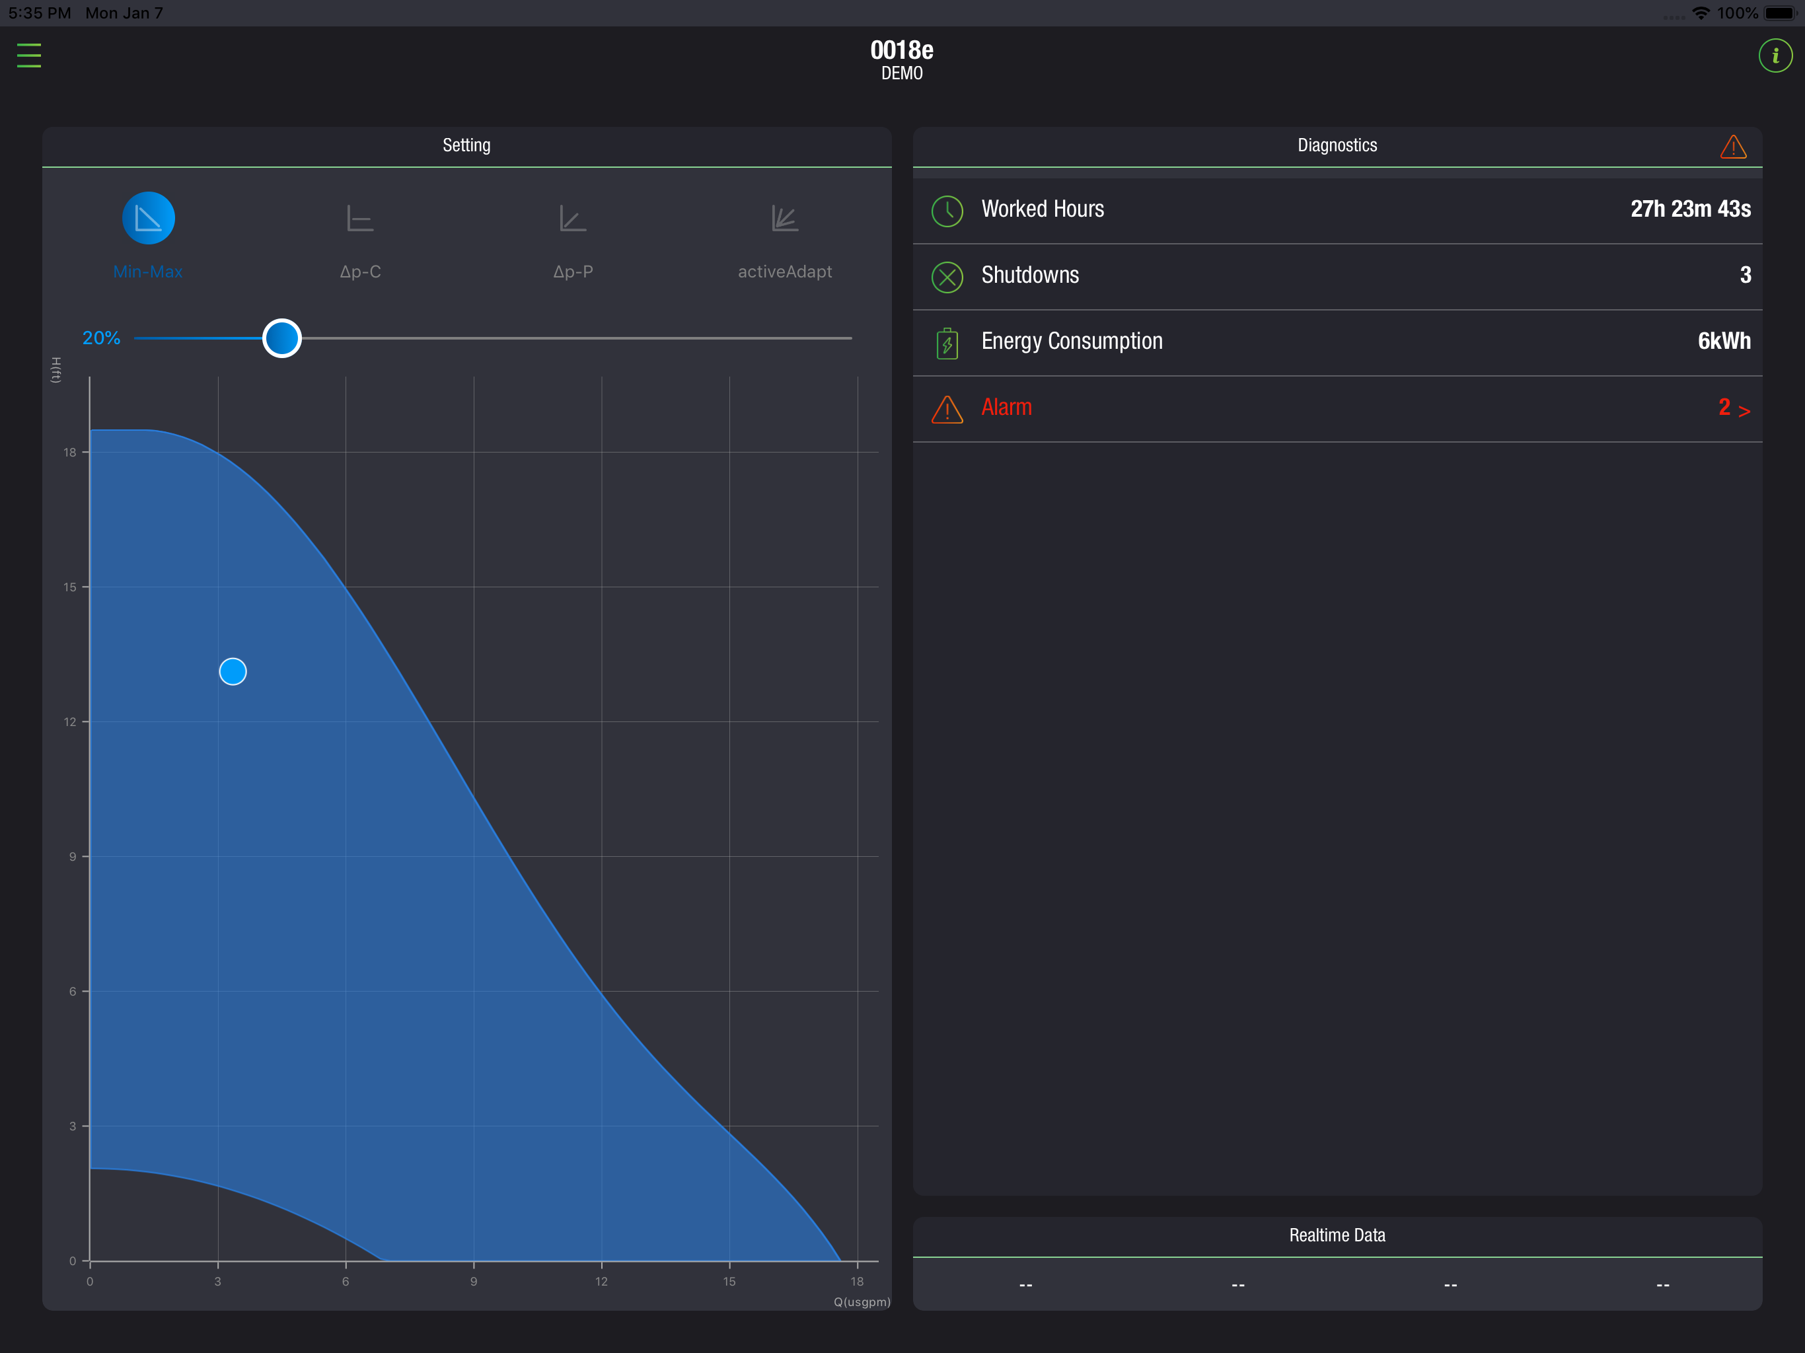Select the activeAdapt mode icon
Screen dimensions: 1805x1353
(785, 219)
